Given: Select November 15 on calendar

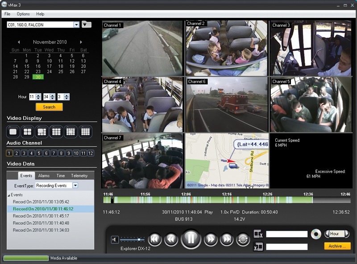Looking at the screenshot, I should click(27, 66).
